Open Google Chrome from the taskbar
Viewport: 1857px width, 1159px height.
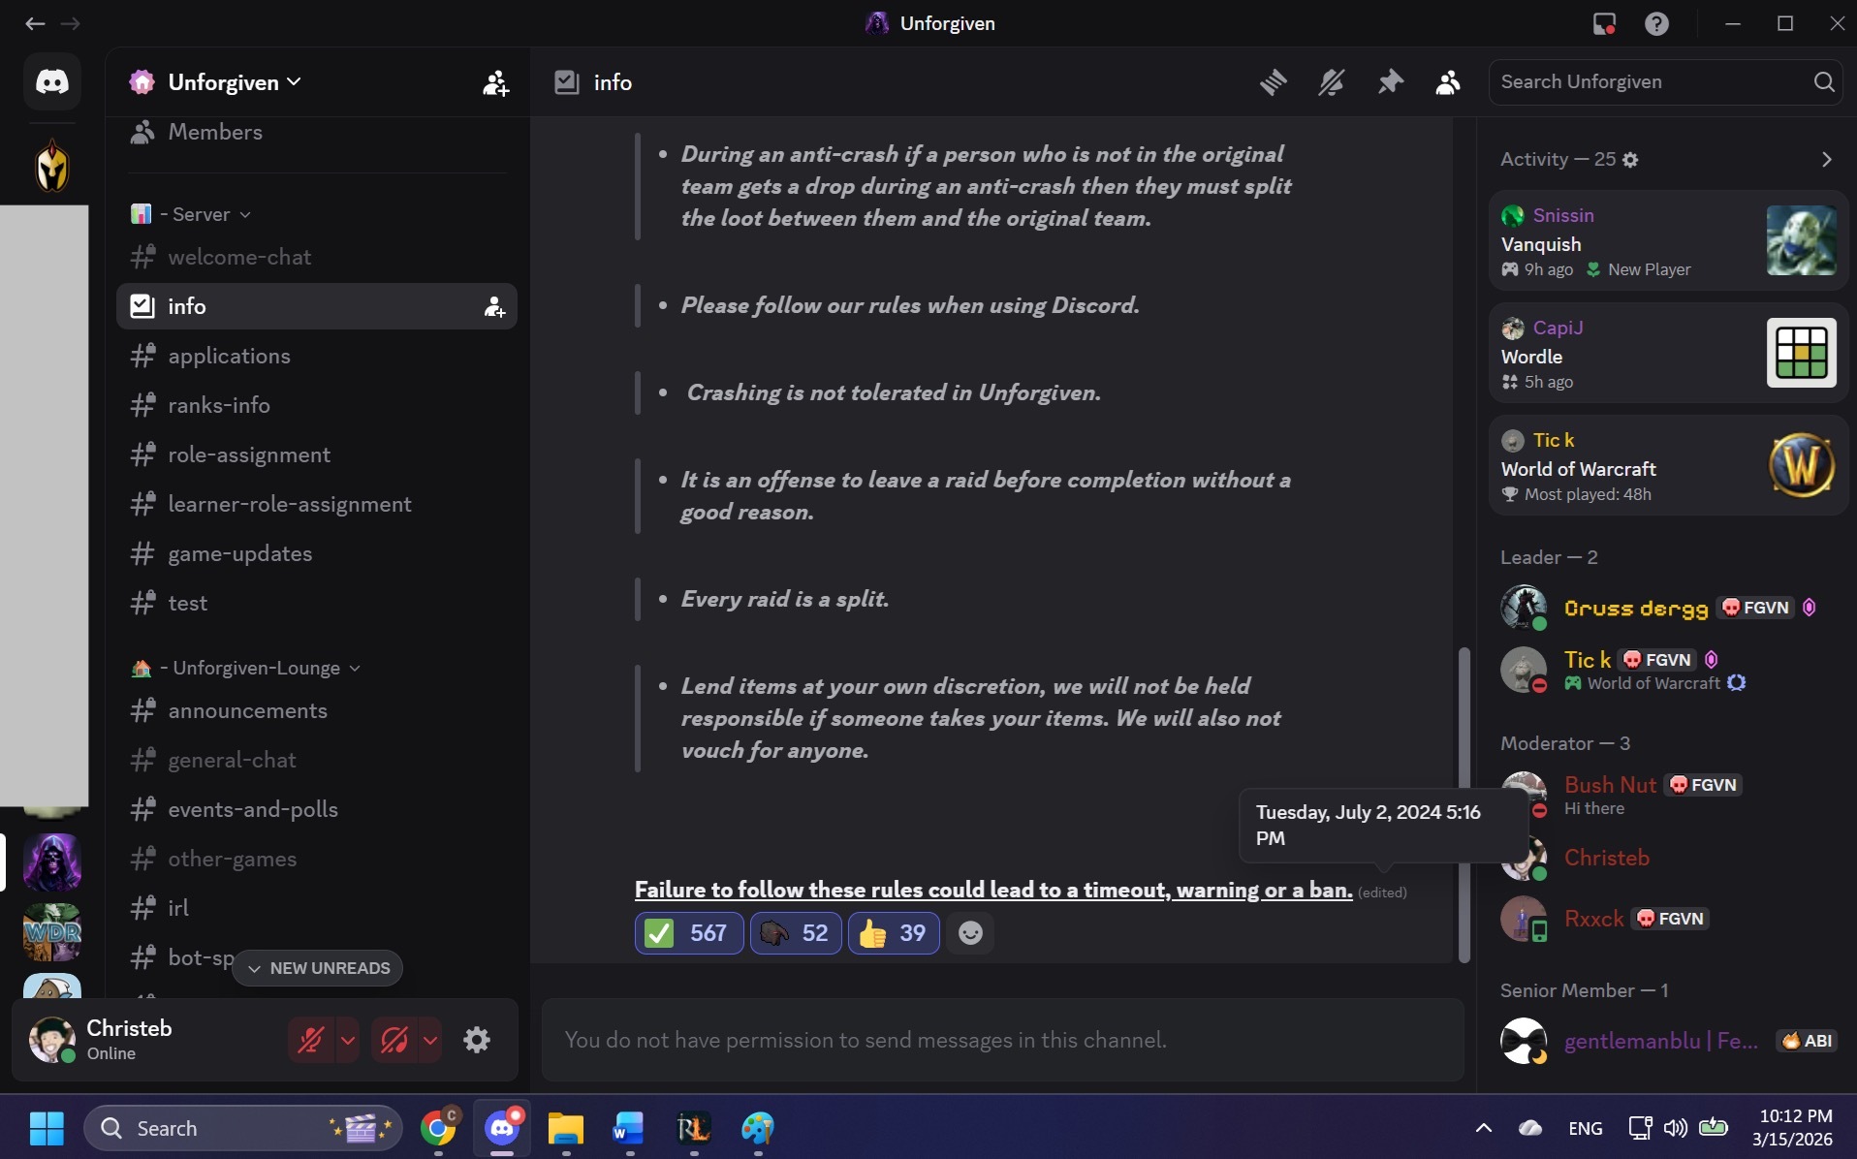pyautogui.click(x=438, y=1128)
